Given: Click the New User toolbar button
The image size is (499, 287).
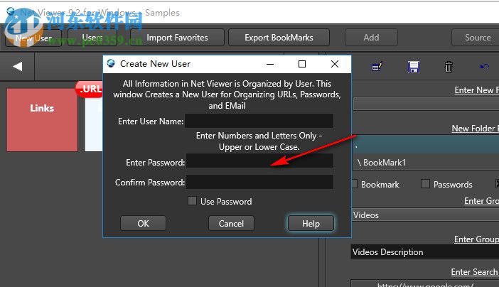Looking at the screenshot, I should [33, 38].
